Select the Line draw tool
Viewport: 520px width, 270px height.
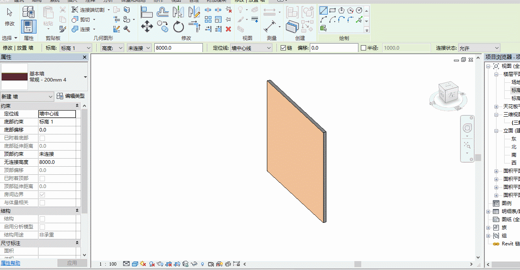coord(324,10)
